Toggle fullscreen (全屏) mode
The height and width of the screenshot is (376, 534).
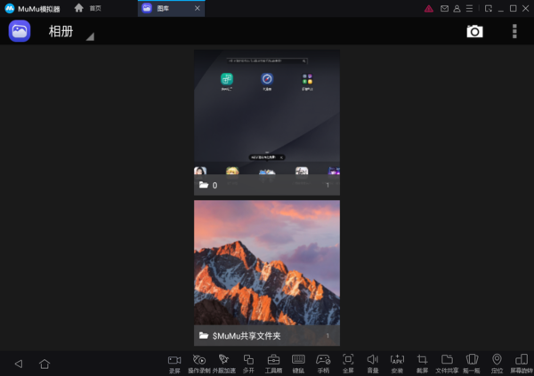pos(348,361)
